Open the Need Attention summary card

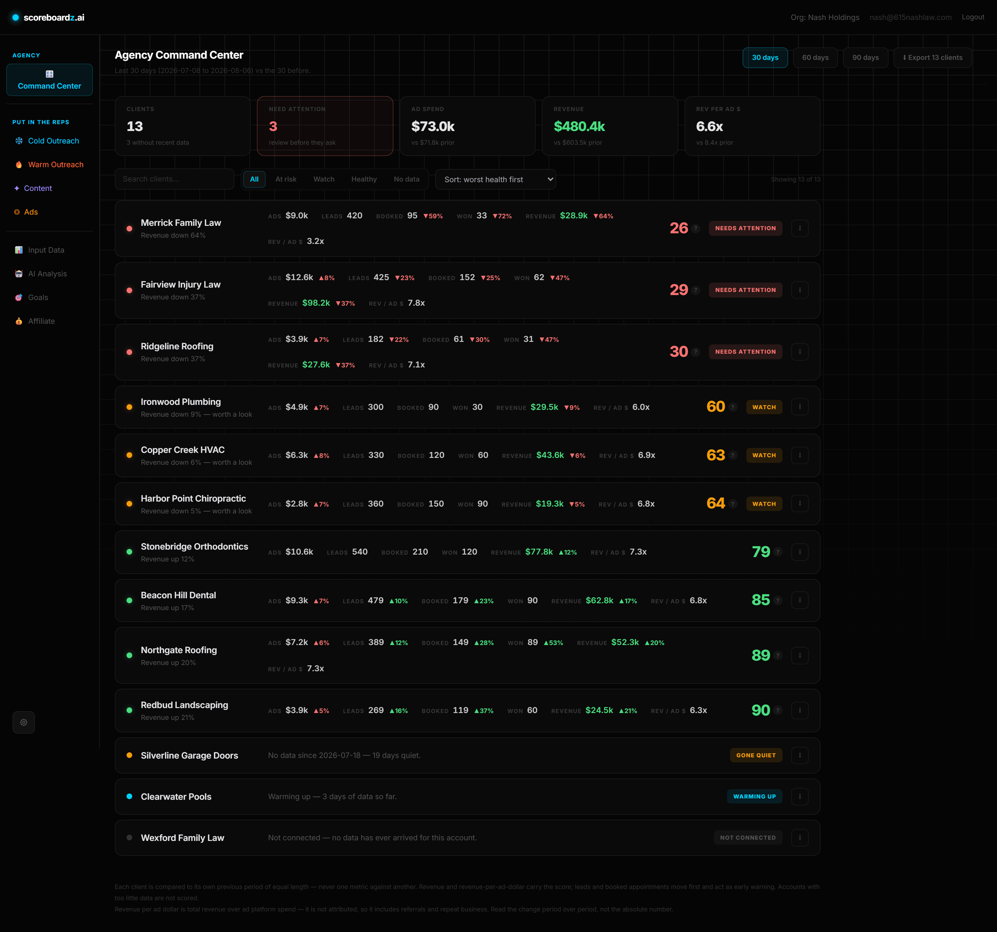325,126
